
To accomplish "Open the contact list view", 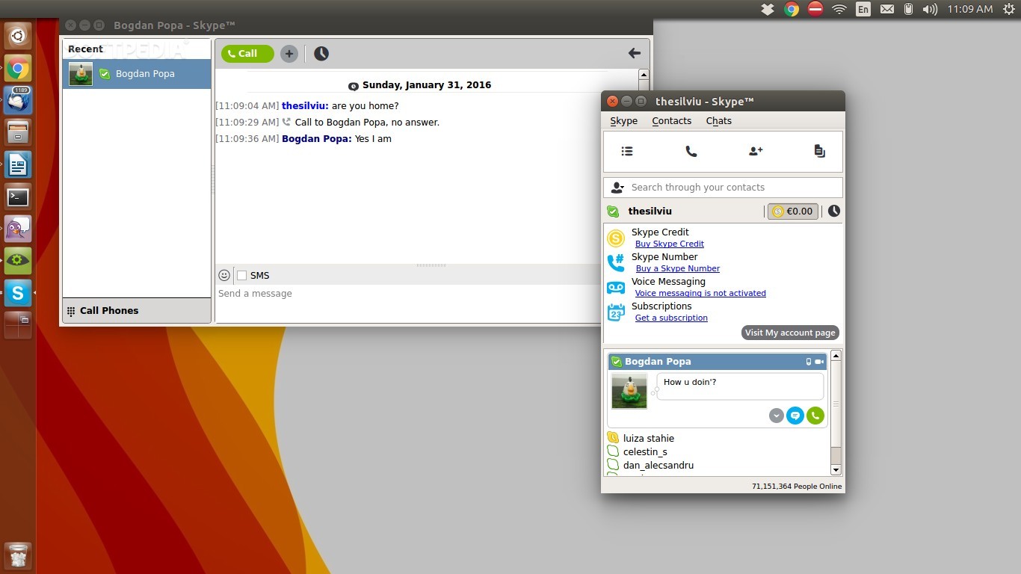I will pos(626,151).
